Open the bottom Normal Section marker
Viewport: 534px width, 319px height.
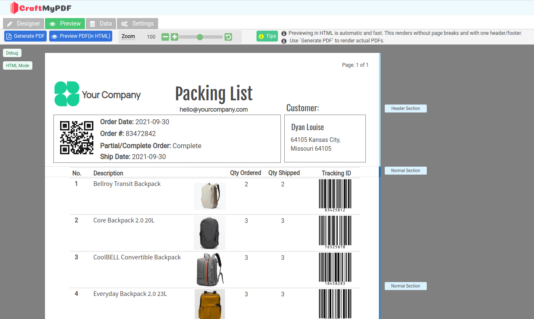pos(405,286)
